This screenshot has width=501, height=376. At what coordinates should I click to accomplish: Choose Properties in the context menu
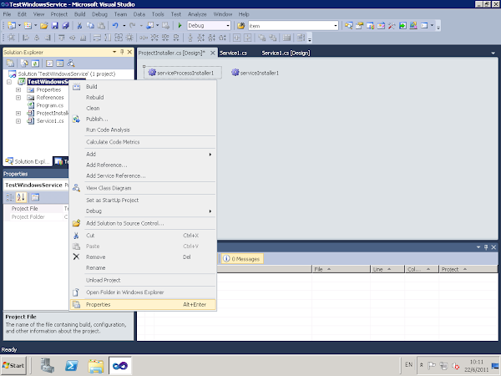143,305
